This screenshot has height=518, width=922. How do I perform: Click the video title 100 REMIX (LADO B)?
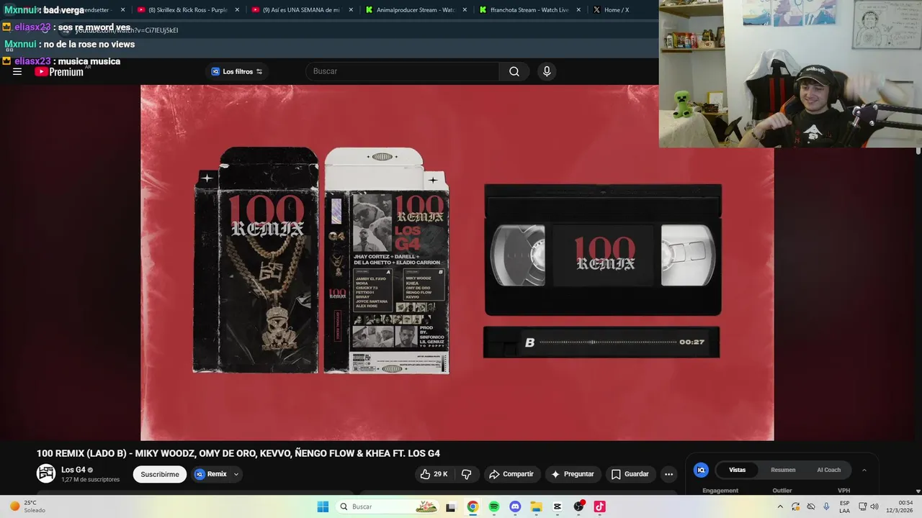238,453
